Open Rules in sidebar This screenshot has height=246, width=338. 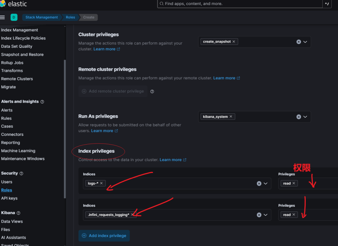pyautogui.click(x=6, y=119)
